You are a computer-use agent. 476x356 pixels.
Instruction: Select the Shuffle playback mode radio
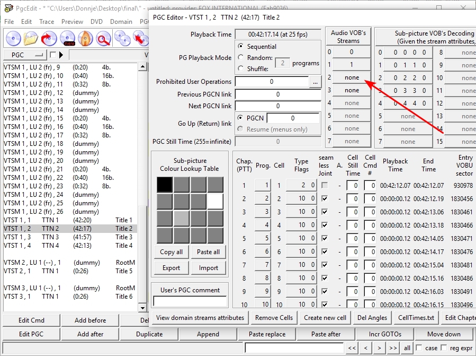tap(241, 68)
